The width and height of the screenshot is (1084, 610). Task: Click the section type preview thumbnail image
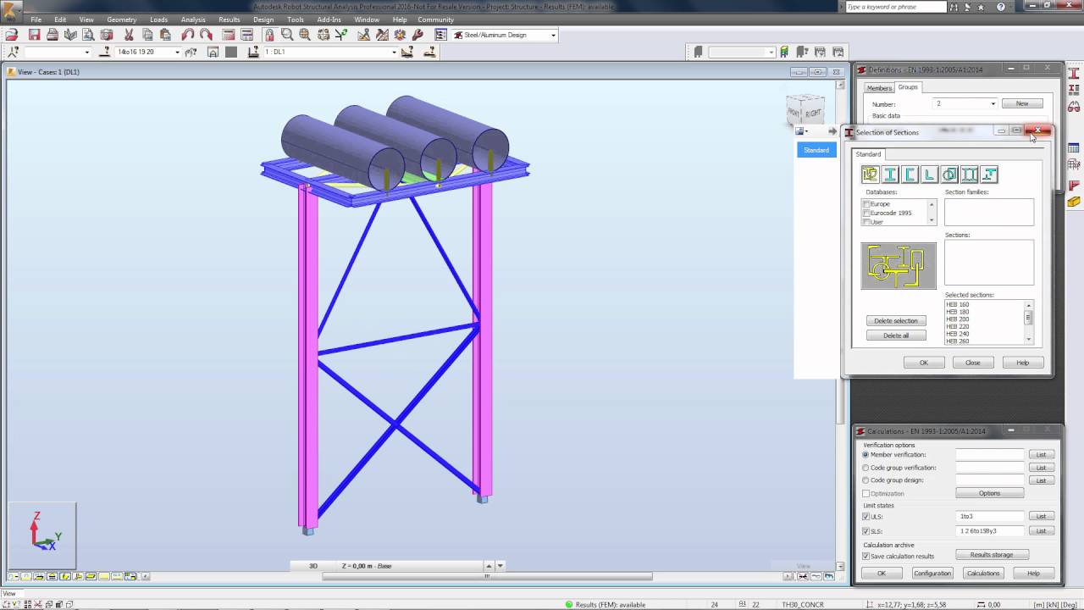(x=899, y=266)
